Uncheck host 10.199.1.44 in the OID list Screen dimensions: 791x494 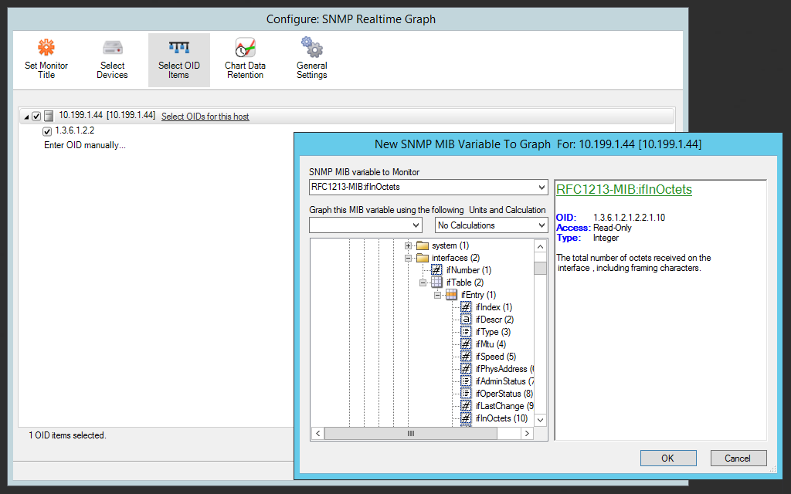coord(36,114)
